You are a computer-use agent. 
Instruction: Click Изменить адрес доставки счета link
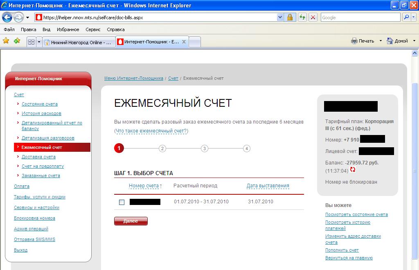[x=353, y=239]
